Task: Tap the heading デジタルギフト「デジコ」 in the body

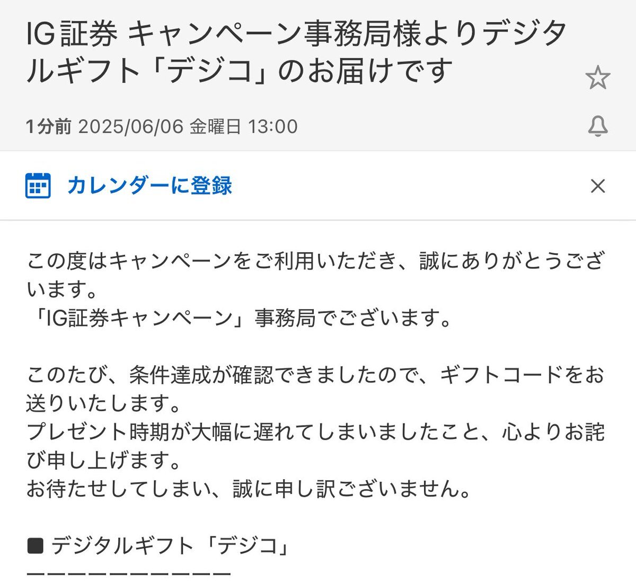Action: tap(171, 545)
